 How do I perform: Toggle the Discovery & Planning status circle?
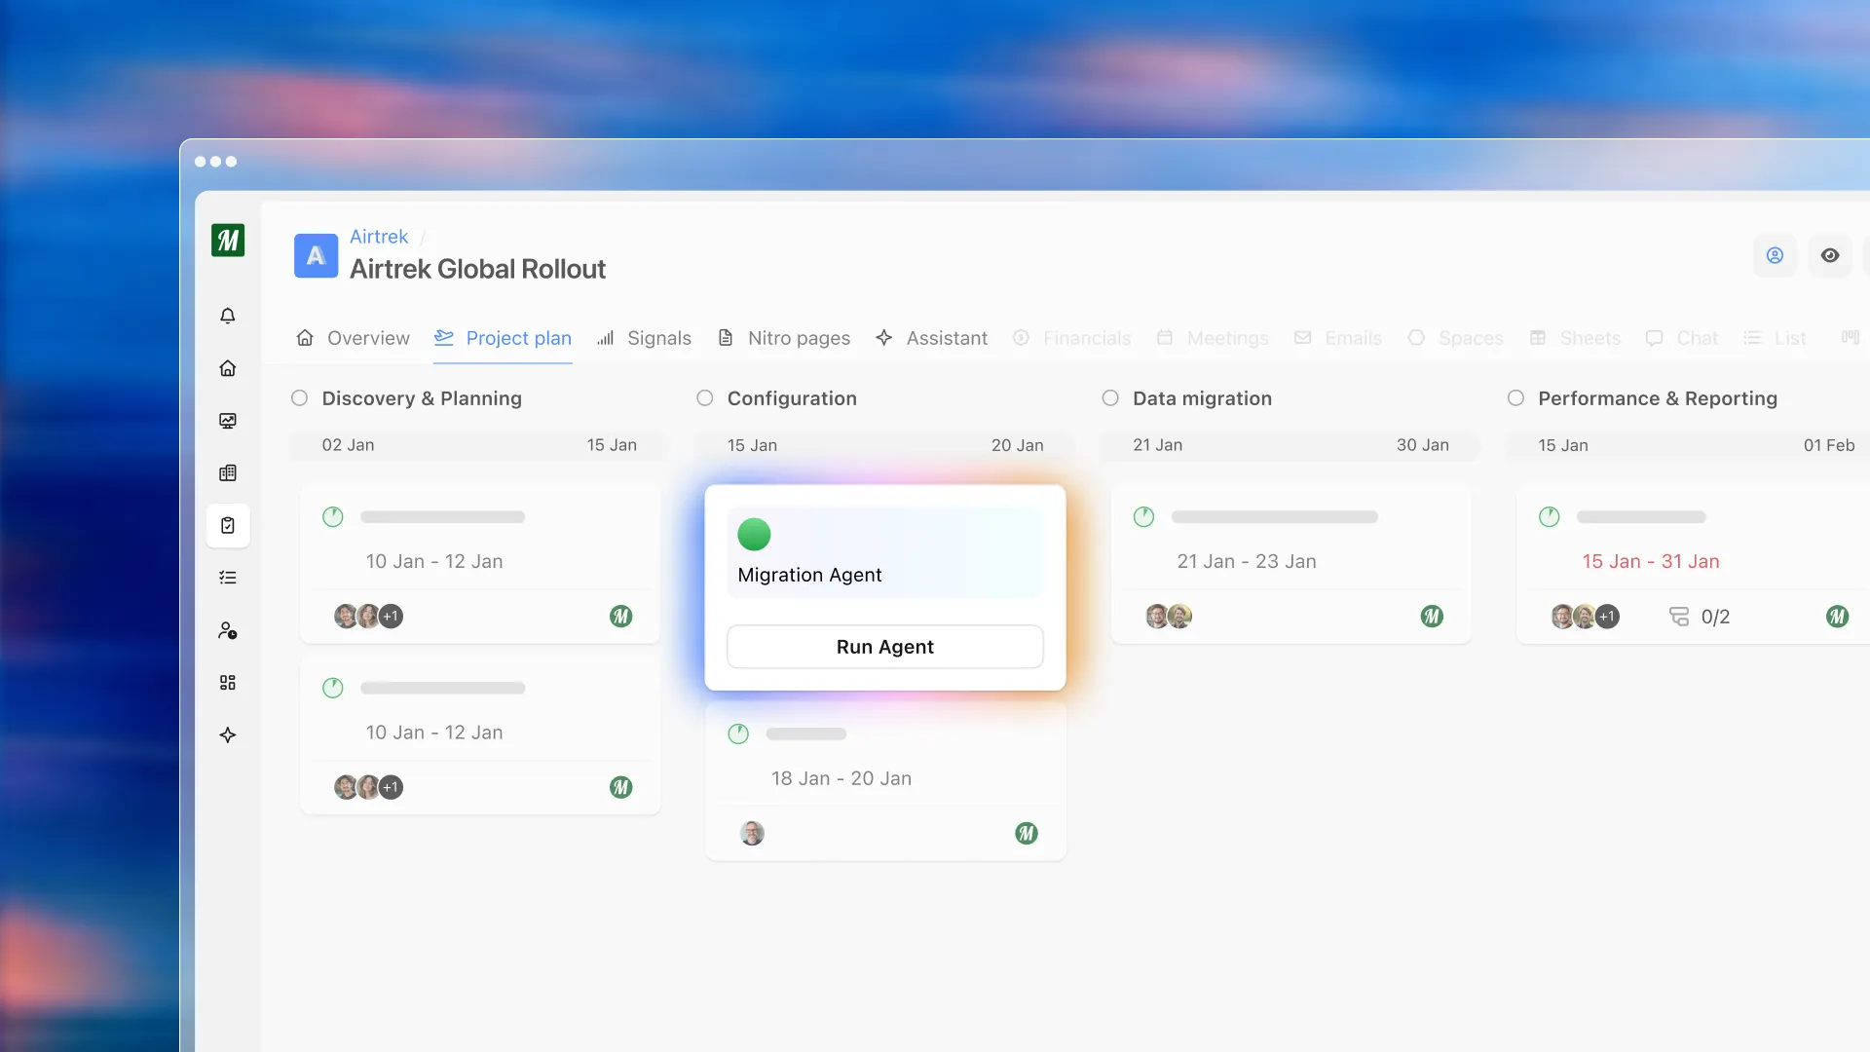(300, 398)
